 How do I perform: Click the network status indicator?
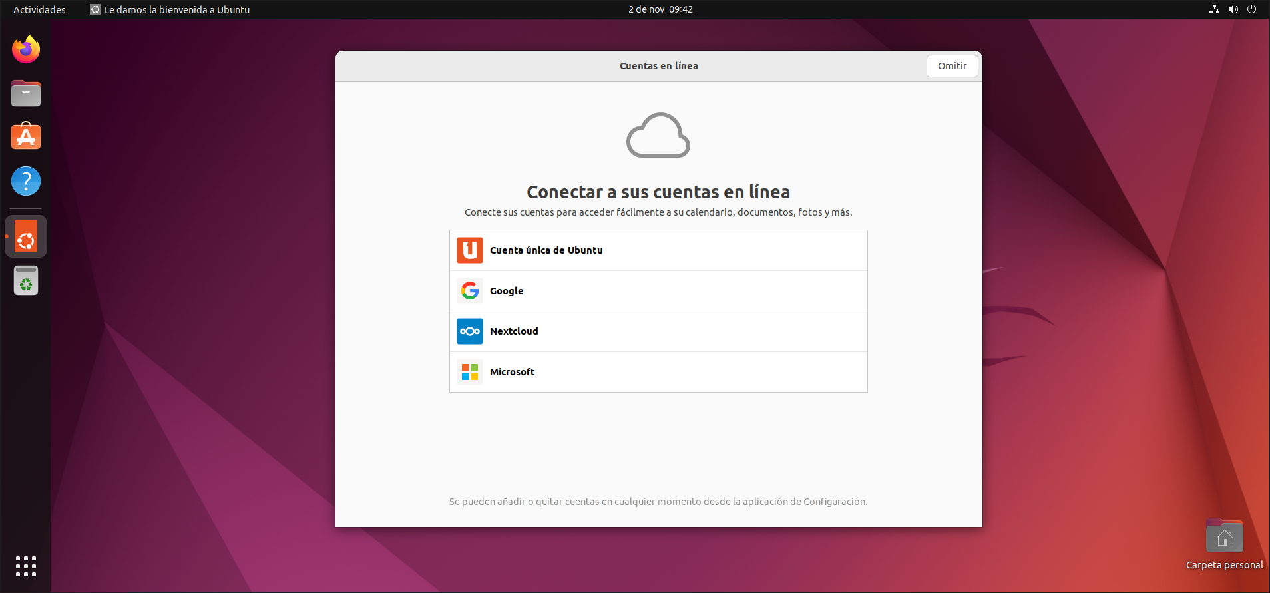click(1214, 9)
